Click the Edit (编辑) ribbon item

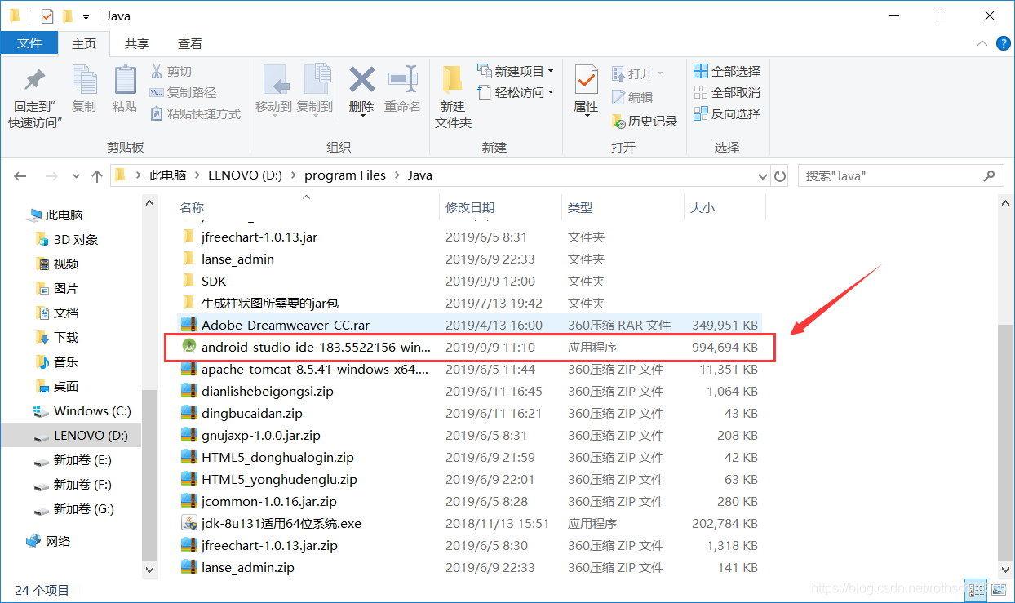coord(632,97)
